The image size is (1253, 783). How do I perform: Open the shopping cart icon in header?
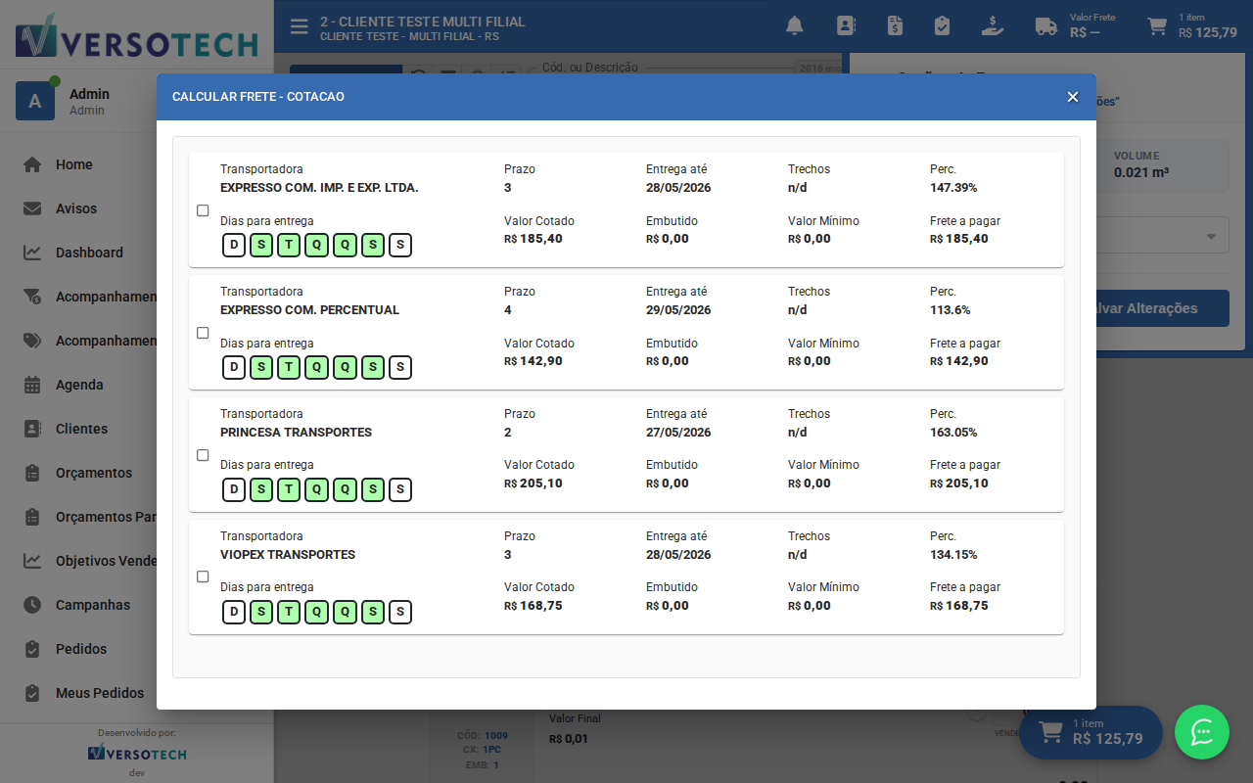1157,26
